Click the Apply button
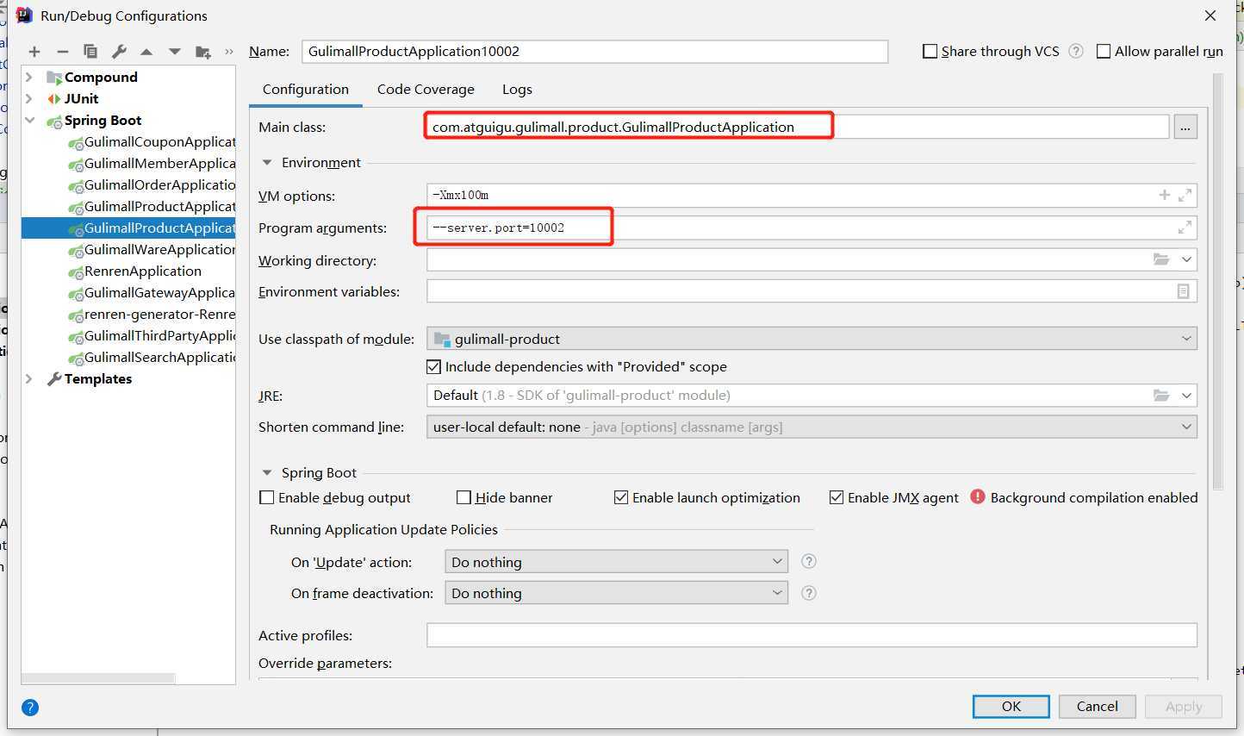The image size is (1244, 736). [1184, 706]
